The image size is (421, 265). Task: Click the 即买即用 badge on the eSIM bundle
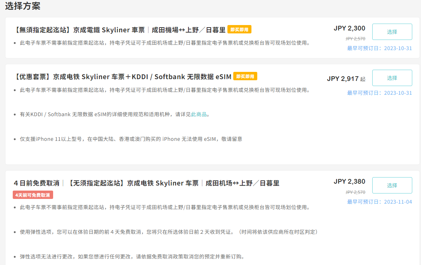pyautogui.click(x=245, y=76)
